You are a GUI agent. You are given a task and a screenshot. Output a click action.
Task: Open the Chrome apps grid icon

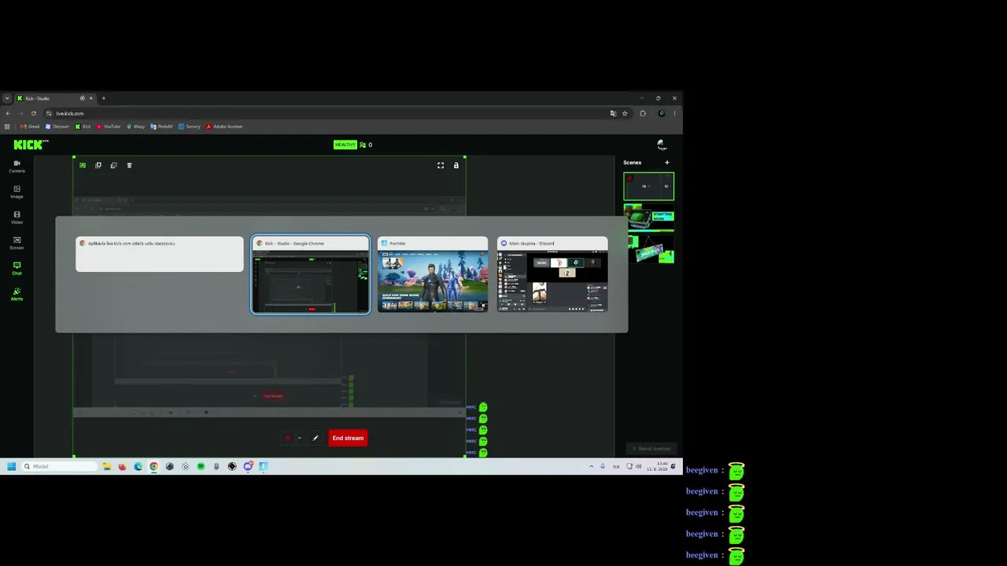point(8,127)
